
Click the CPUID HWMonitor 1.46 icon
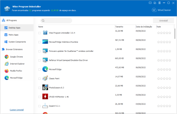point(45,96)
